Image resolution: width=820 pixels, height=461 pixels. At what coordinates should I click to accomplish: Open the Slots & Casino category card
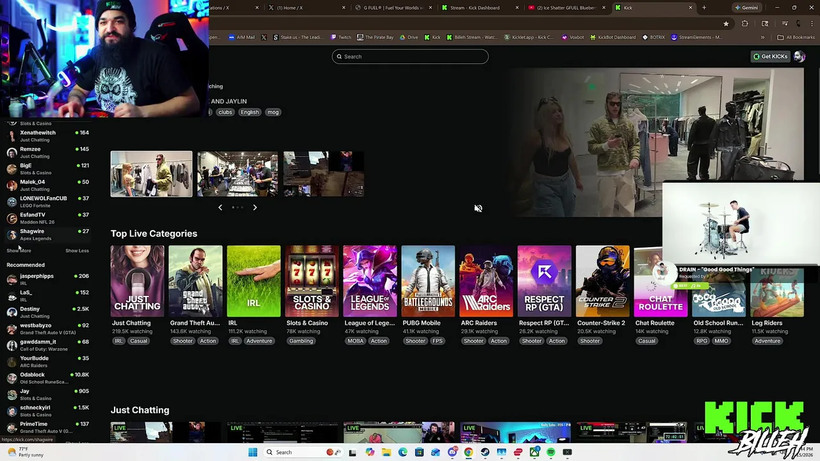[x=312, y=281]
